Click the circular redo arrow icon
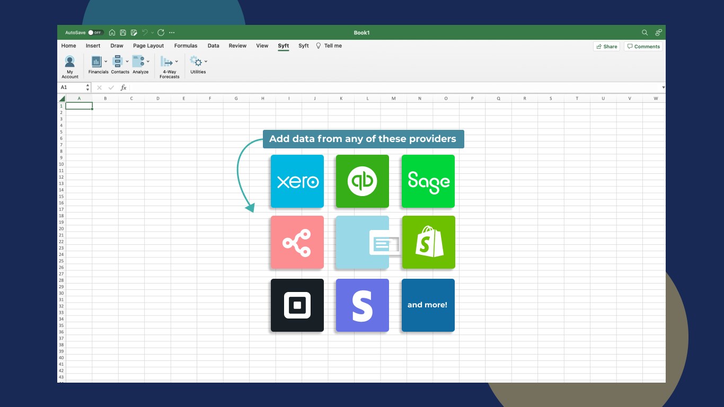 (x=161, y=33)
